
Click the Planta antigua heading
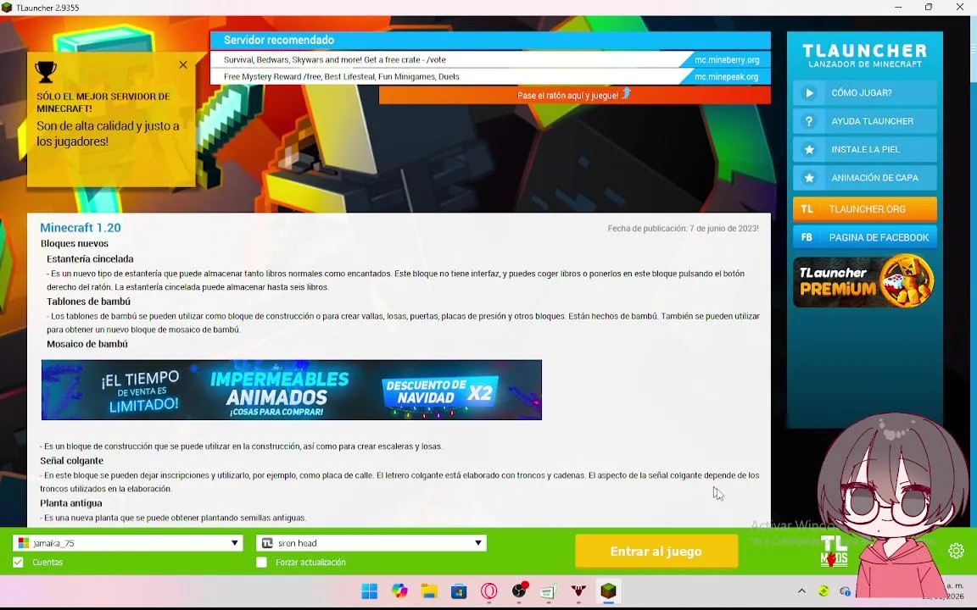coord(71,503)
